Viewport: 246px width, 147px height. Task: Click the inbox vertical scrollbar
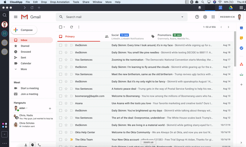(235, 49)
